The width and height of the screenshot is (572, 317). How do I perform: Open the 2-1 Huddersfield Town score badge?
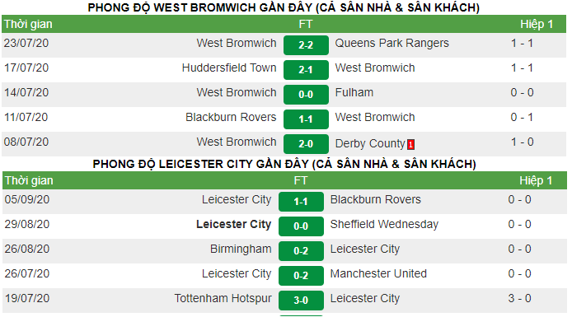tap(306, 70)
